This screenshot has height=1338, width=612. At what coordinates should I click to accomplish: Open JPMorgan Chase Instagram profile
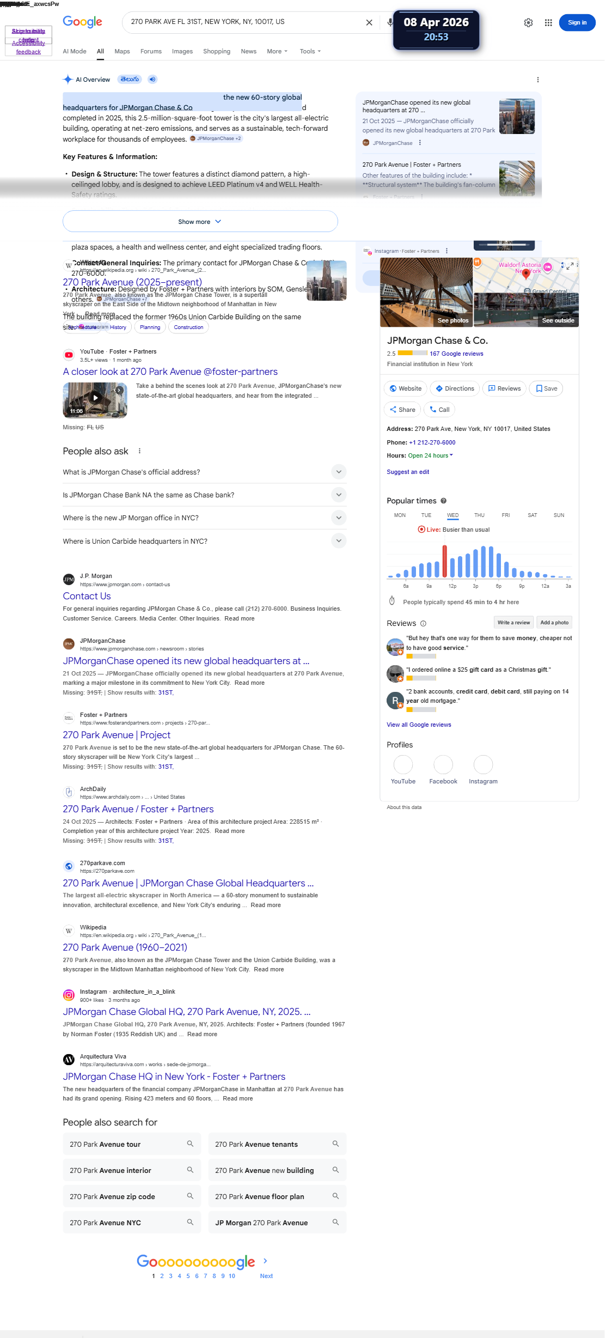(x=483, y=770)
